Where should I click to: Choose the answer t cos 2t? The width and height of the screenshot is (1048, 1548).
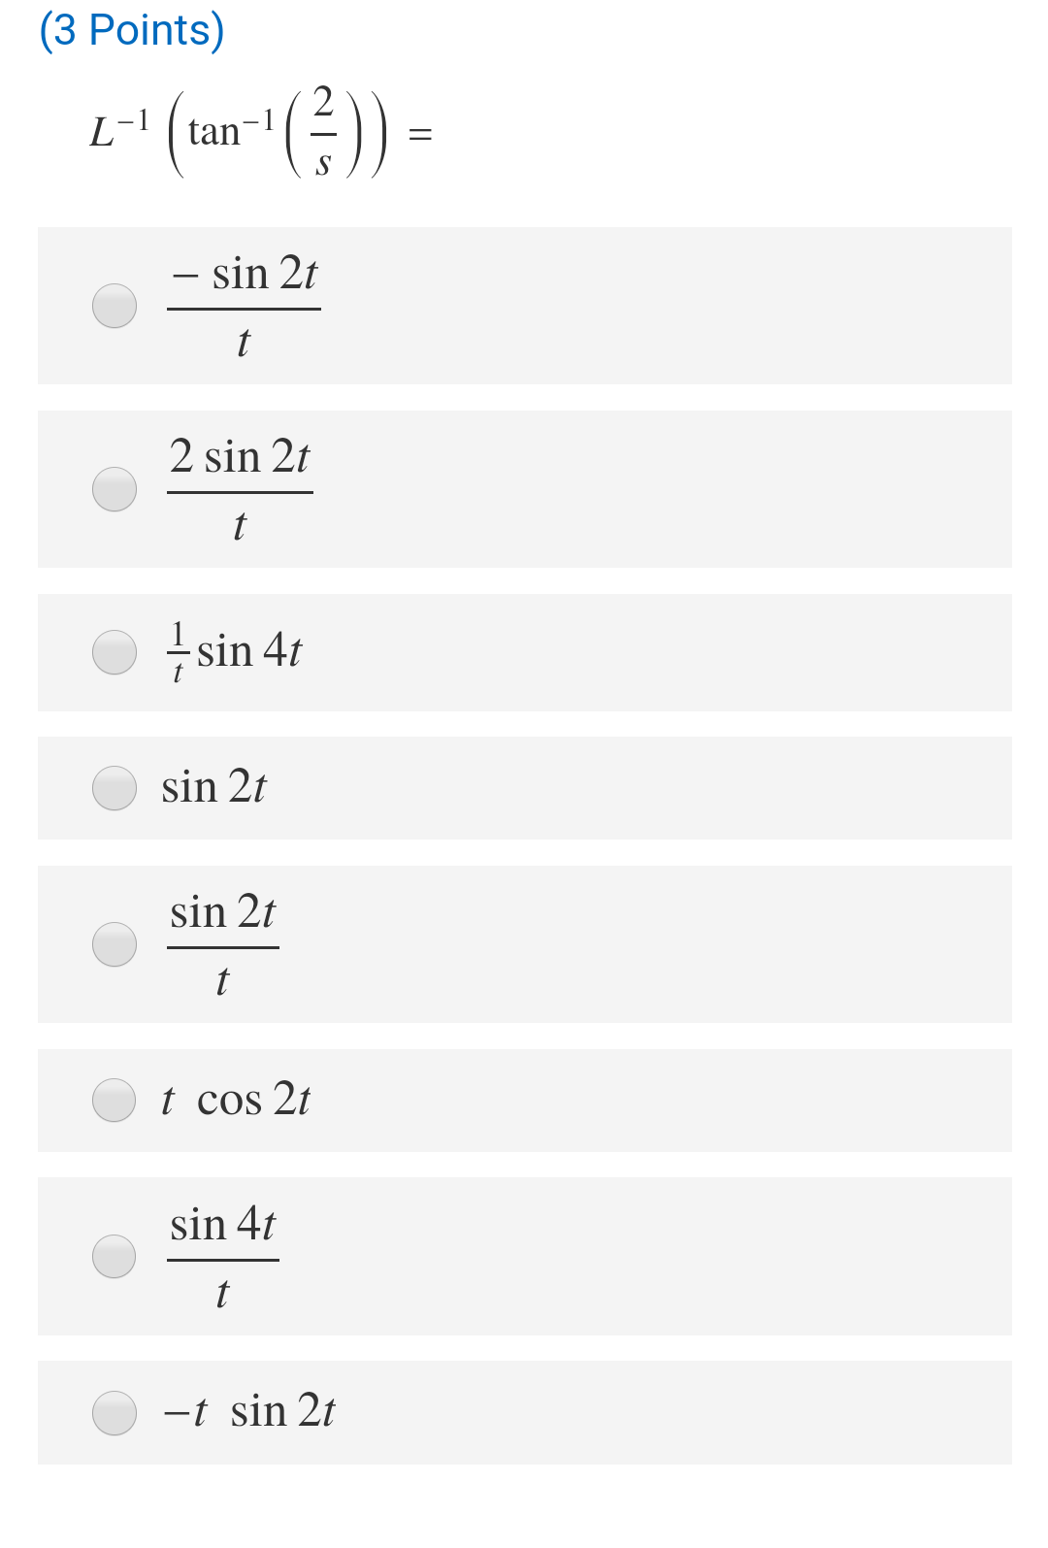(114, 1101)
